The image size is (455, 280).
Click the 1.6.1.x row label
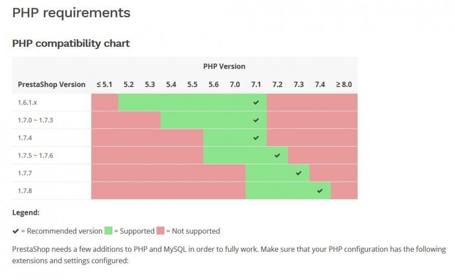point(27,102)
